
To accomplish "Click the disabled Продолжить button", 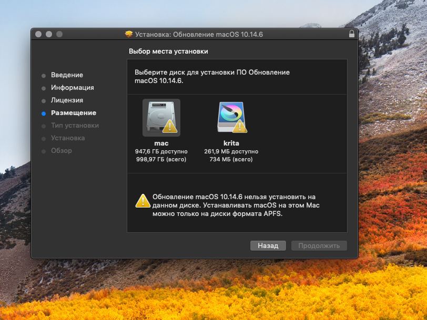I will tap(319, 246).
